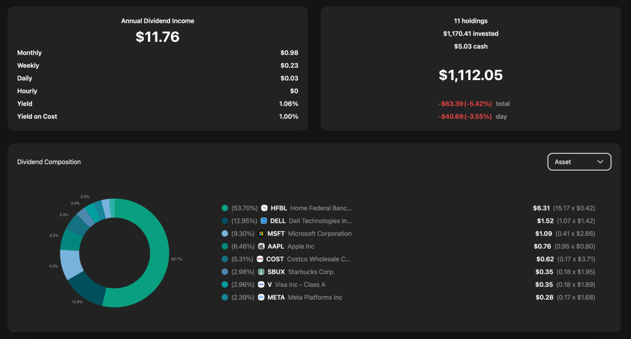Click the Visa logo icon
This screenshot has height=339, width=631.
pyautogui.click(x=261, y=285)
